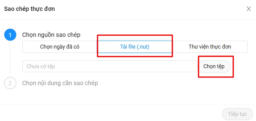Click the Chưa có tệp file field

coord(110,66)
